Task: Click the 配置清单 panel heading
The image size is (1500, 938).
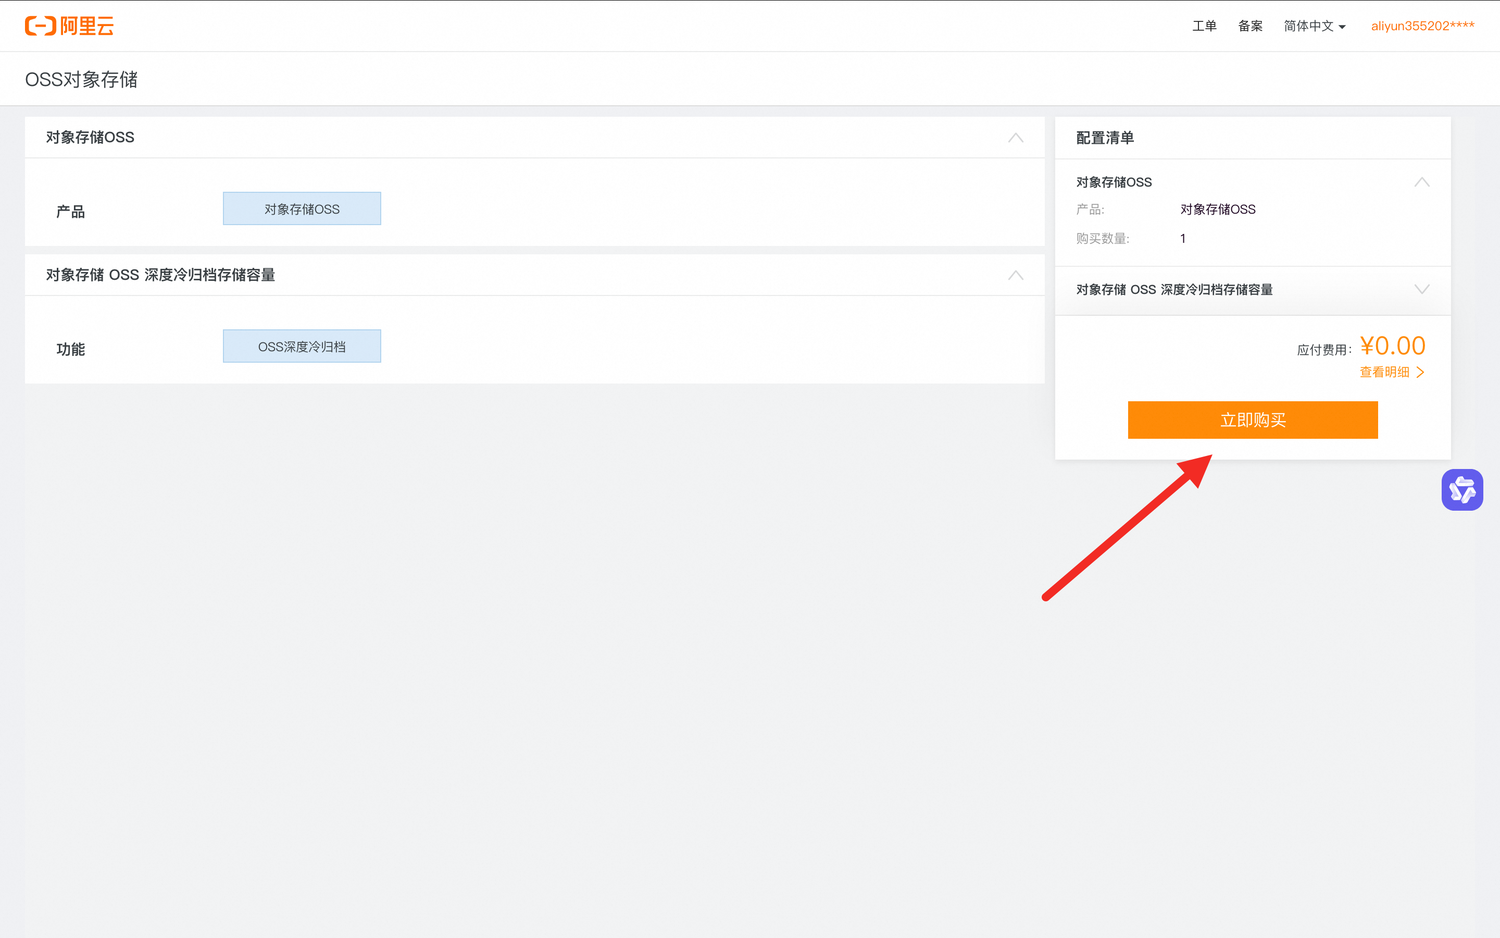Action: [1105, 138]
